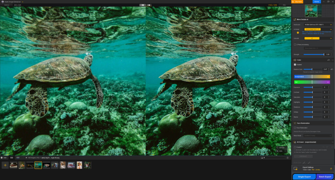Open the AI Model dropdown
This screenshot has width=335, height=180.
click(x=318, y=29)
